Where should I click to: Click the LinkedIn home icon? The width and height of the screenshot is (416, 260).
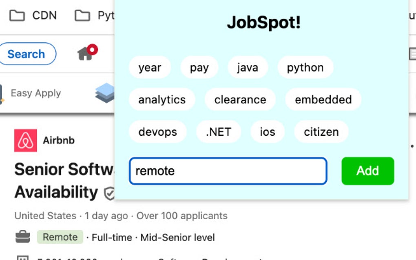85,55
